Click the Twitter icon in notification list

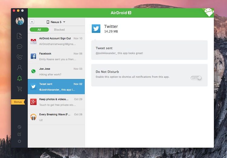pyautogui.click(x=33, y=87)
